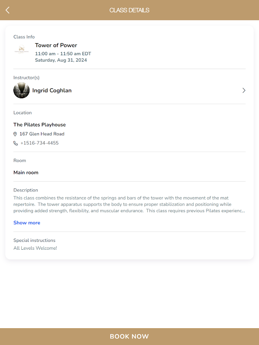Tap the phone handset icon

(x=16, y=143)
